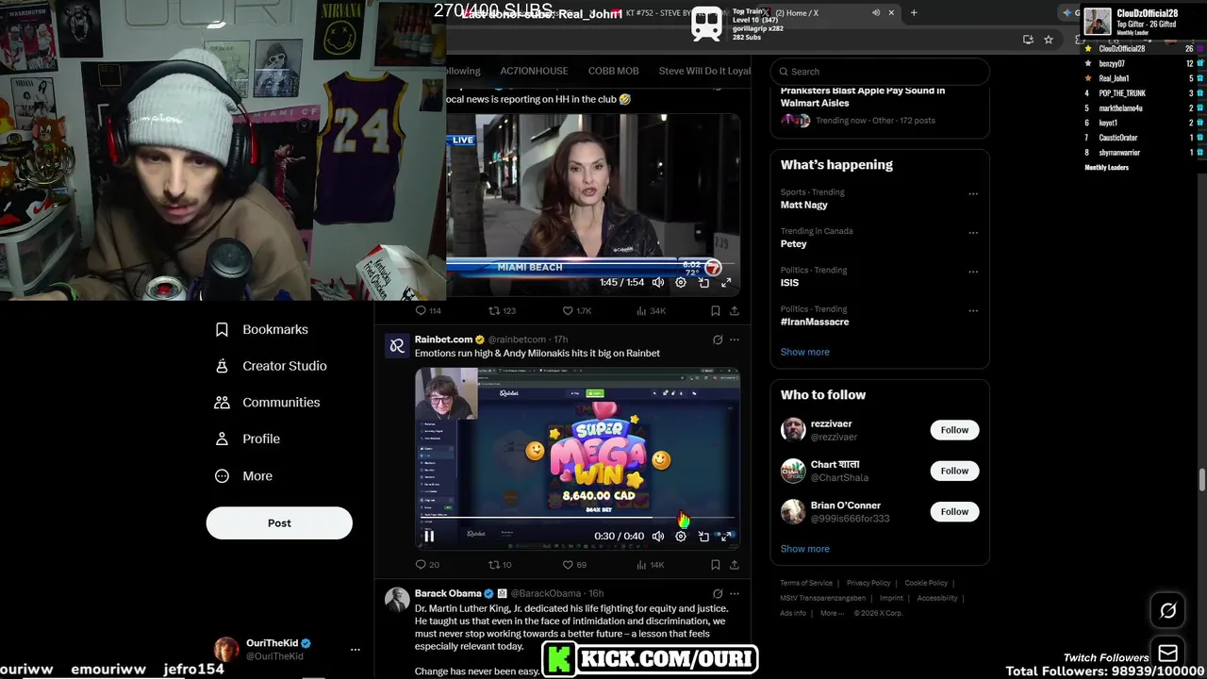Mute the Rainbet video volume
Viewport: 1207px width, 679px height.
[x=658, y=536]
